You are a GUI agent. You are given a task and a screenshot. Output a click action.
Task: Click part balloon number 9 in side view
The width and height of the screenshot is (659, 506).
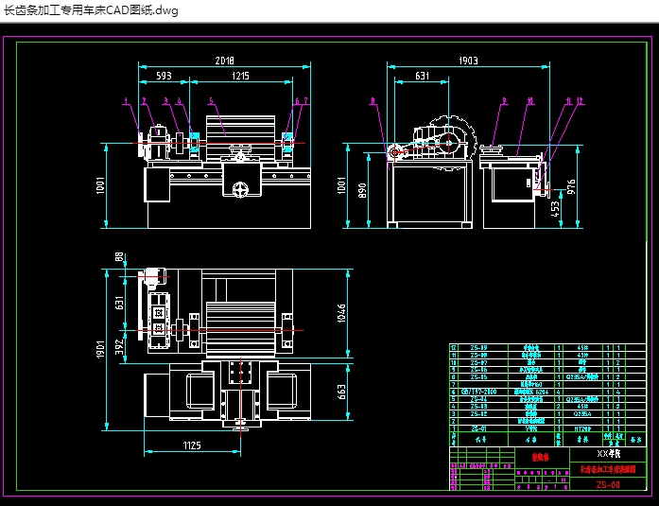(x=504, y=101)
